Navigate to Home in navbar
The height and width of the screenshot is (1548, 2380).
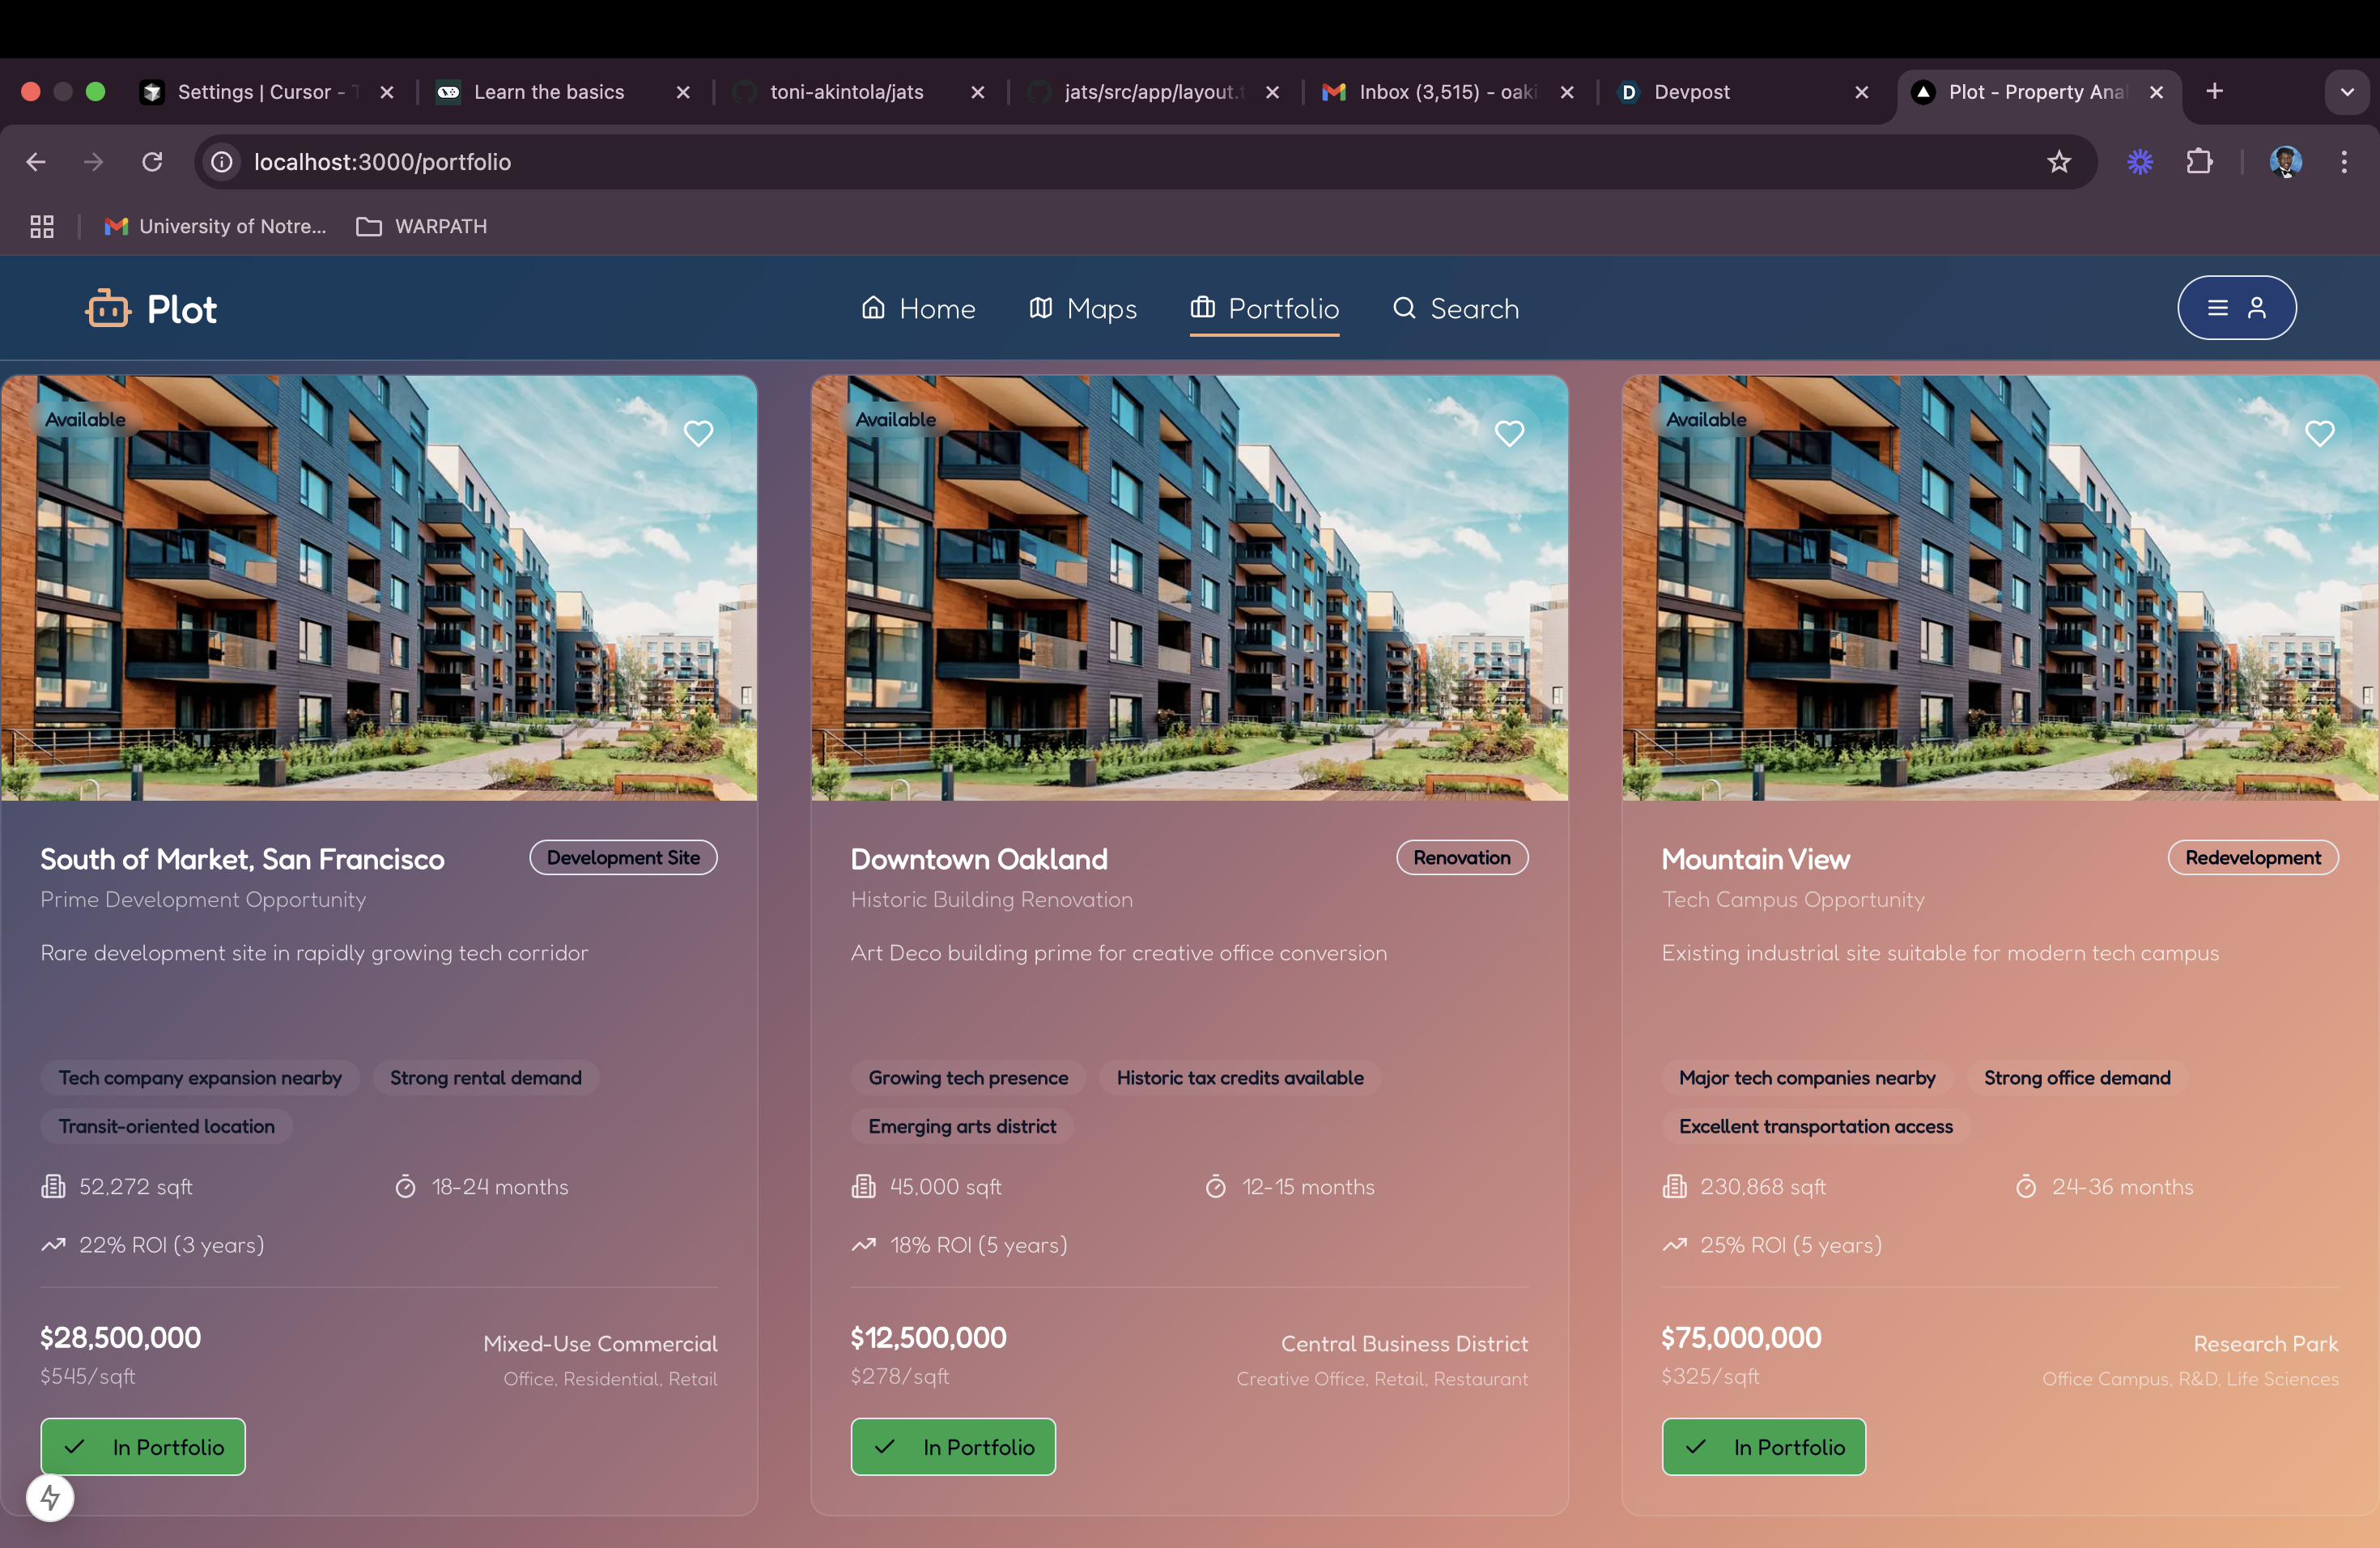[x=918, y=309]
